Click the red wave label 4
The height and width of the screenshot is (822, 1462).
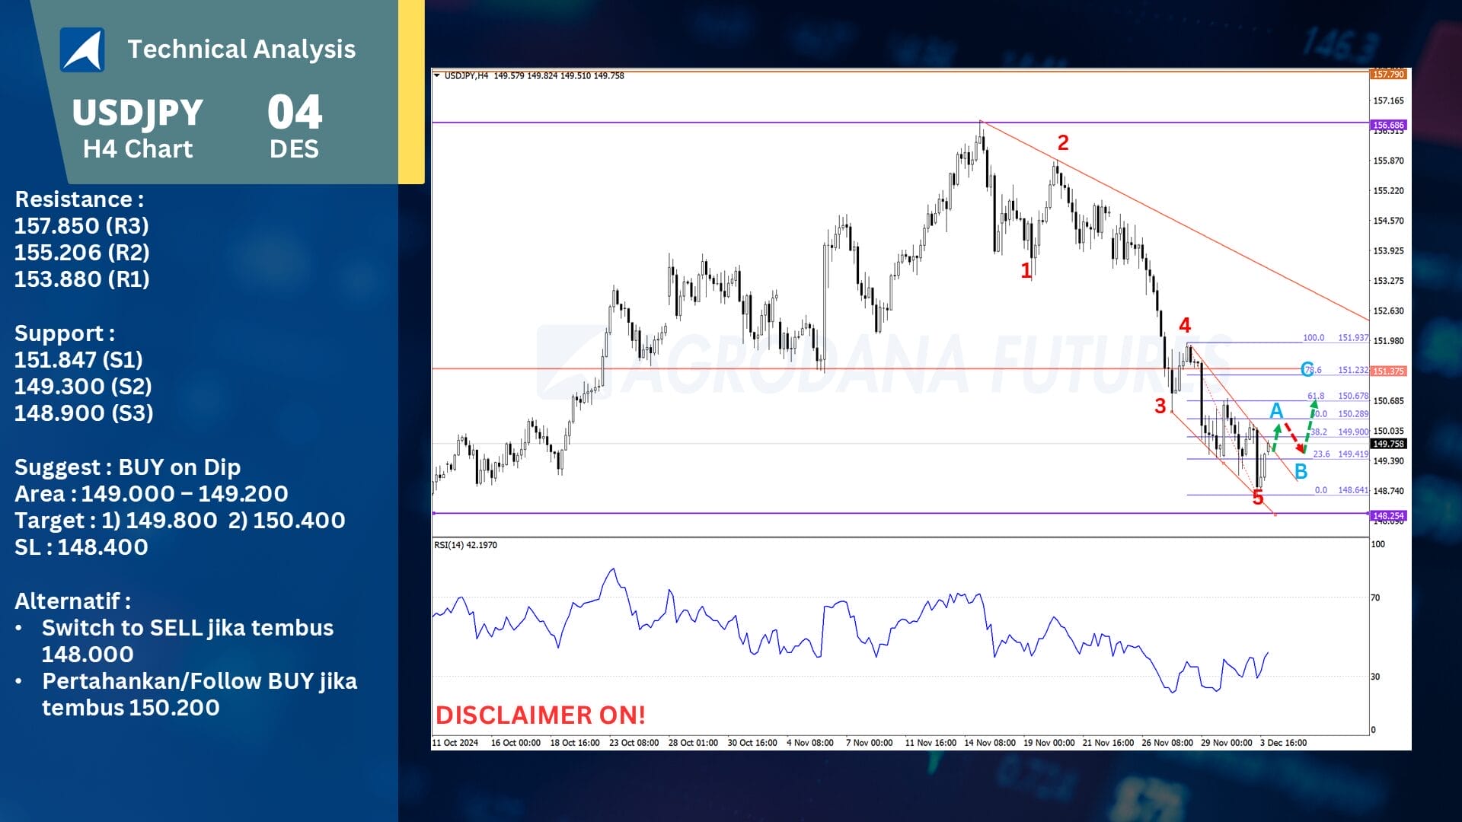[1185, 326]
